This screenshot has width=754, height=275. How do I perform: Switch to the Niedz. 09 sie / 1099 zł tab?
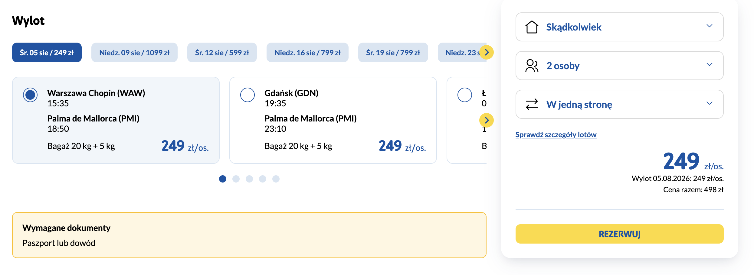[134, 53]
